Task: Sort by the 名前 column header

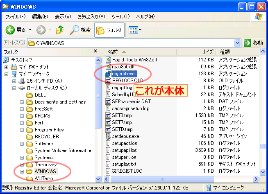Action: point(140,52)
